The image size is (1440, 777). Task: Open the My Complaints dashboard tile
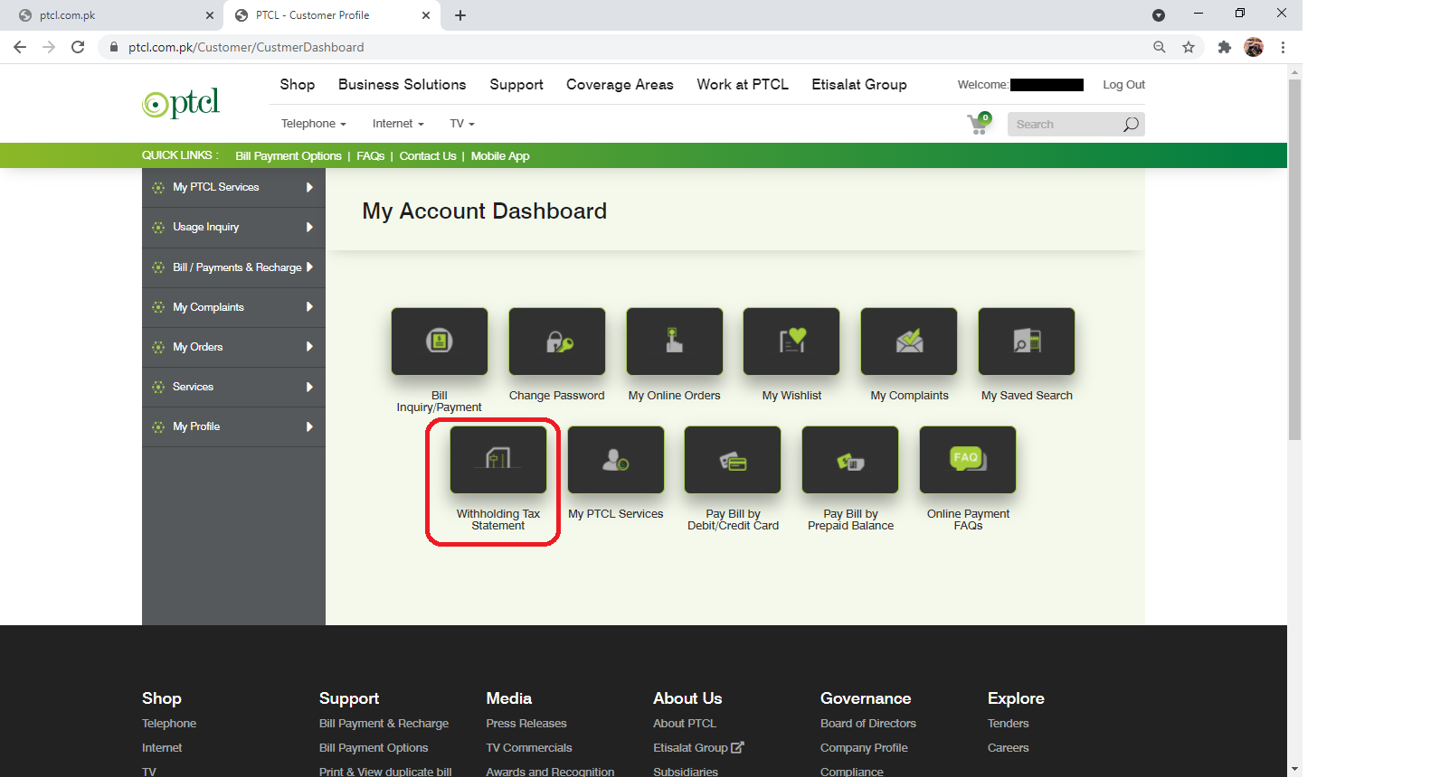pyautogui.click(x=909, y=342)
